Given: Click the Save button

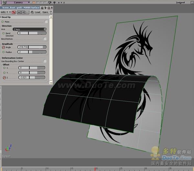Looking at the screenshot, I should (45, 12).
